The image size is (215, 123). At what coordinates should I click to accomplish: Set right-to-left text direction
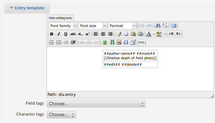click(178, 34)
